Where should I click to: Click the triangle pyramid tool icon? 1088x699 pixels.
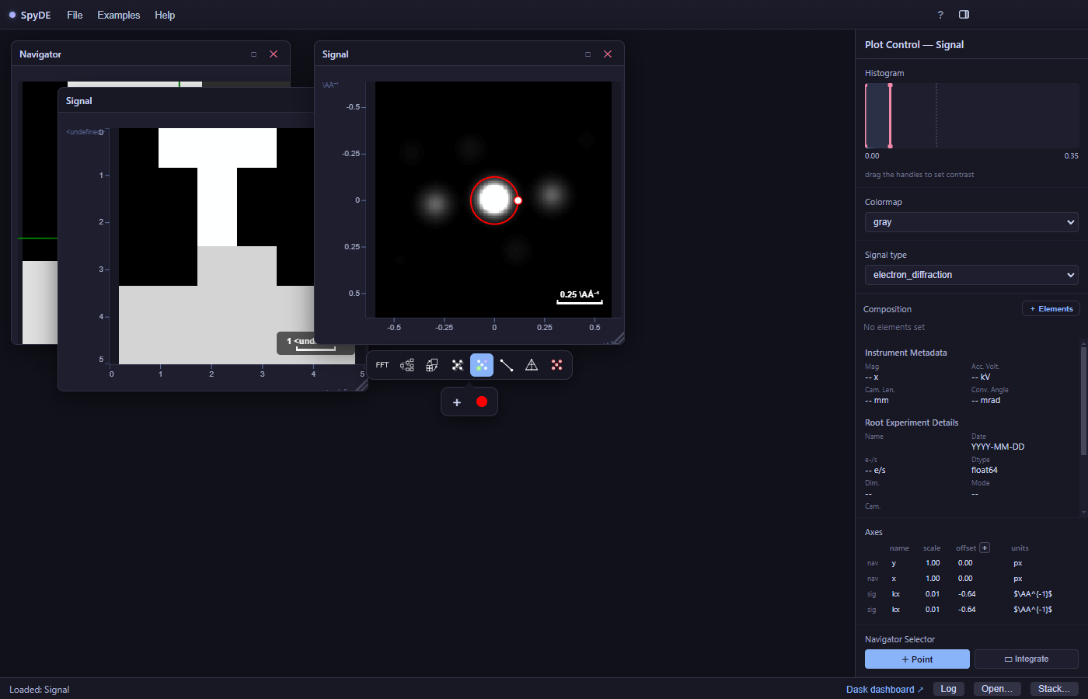tap(532, 365)
